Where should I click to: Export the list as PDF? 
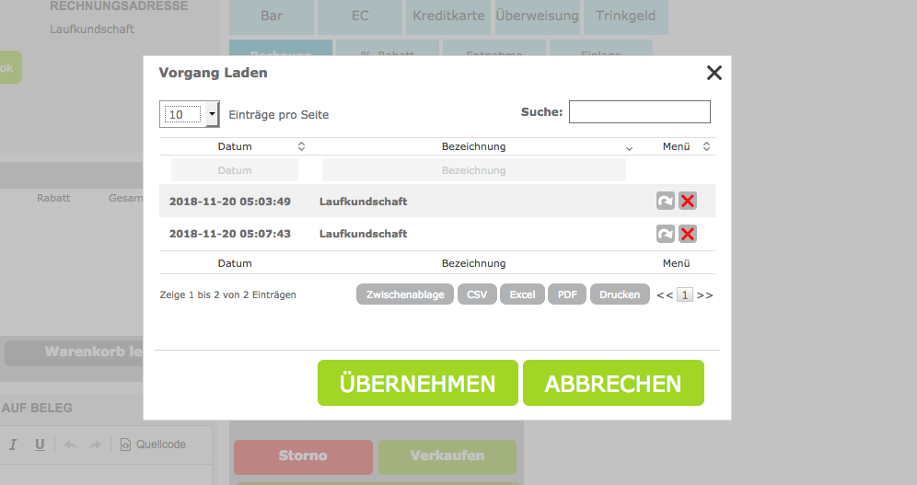click(567, 294)
